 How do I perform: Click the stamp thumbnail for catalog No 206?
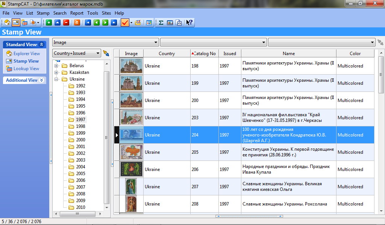coord(131,169)
